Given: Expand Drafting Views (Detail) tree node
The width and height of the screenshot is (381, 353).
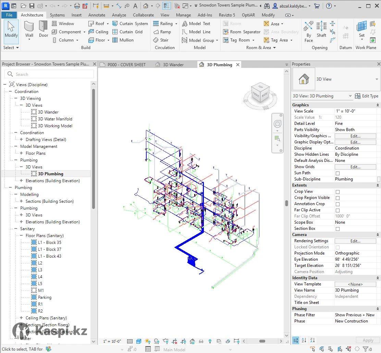Looking at the screenshot, I should [21, 140].
